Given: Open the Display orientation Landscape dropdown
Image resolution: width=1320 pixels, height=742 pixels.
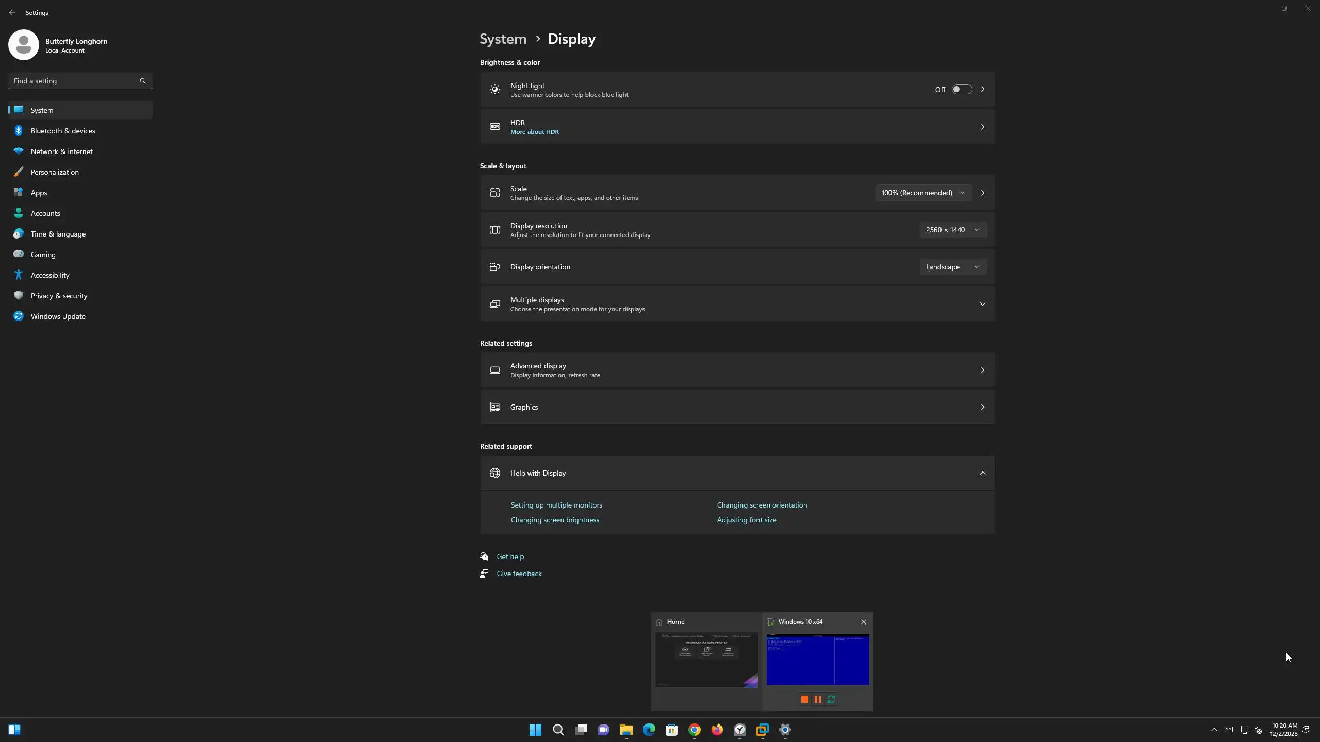Looking at the screenshot, I should 952,267.
